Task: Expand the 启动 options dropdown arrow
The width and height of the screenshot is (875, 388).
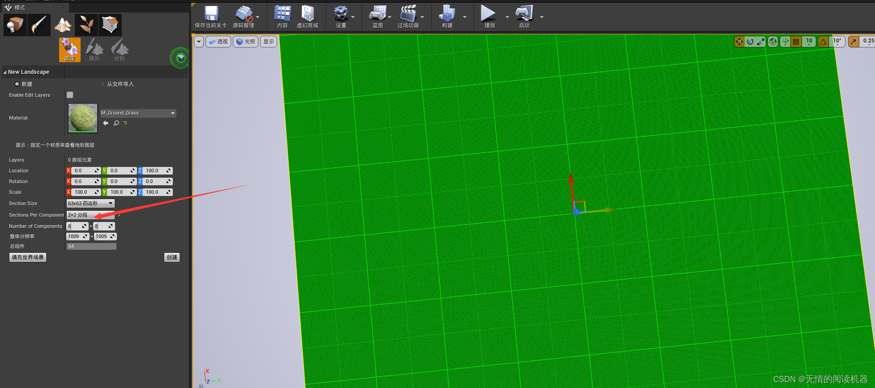Action: point(542,17)
